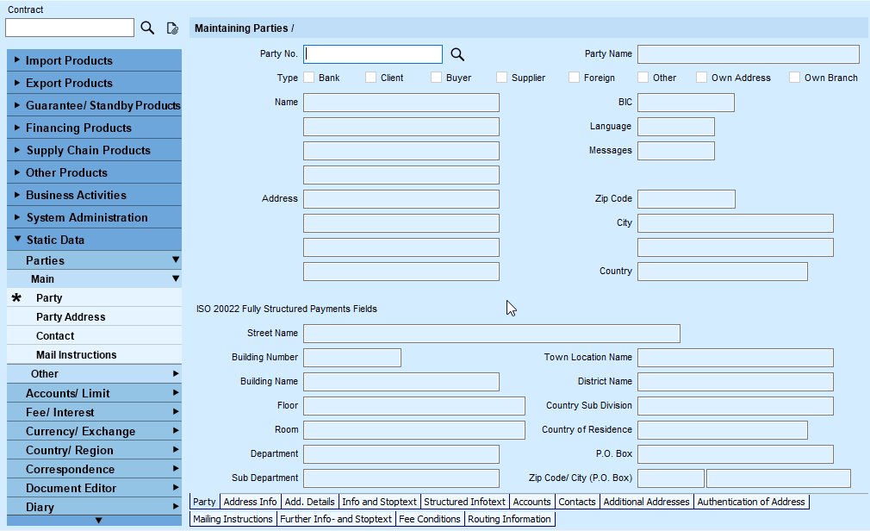Select Party in the navigation tree
This screenshot has width=870, height=531.
click(95, 297)
